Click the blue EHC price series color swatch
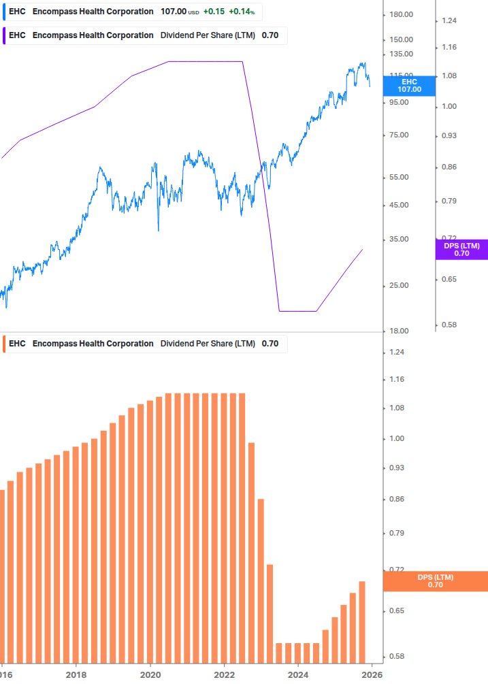Viewport: 488px width, 684px height. coord(4,12)
